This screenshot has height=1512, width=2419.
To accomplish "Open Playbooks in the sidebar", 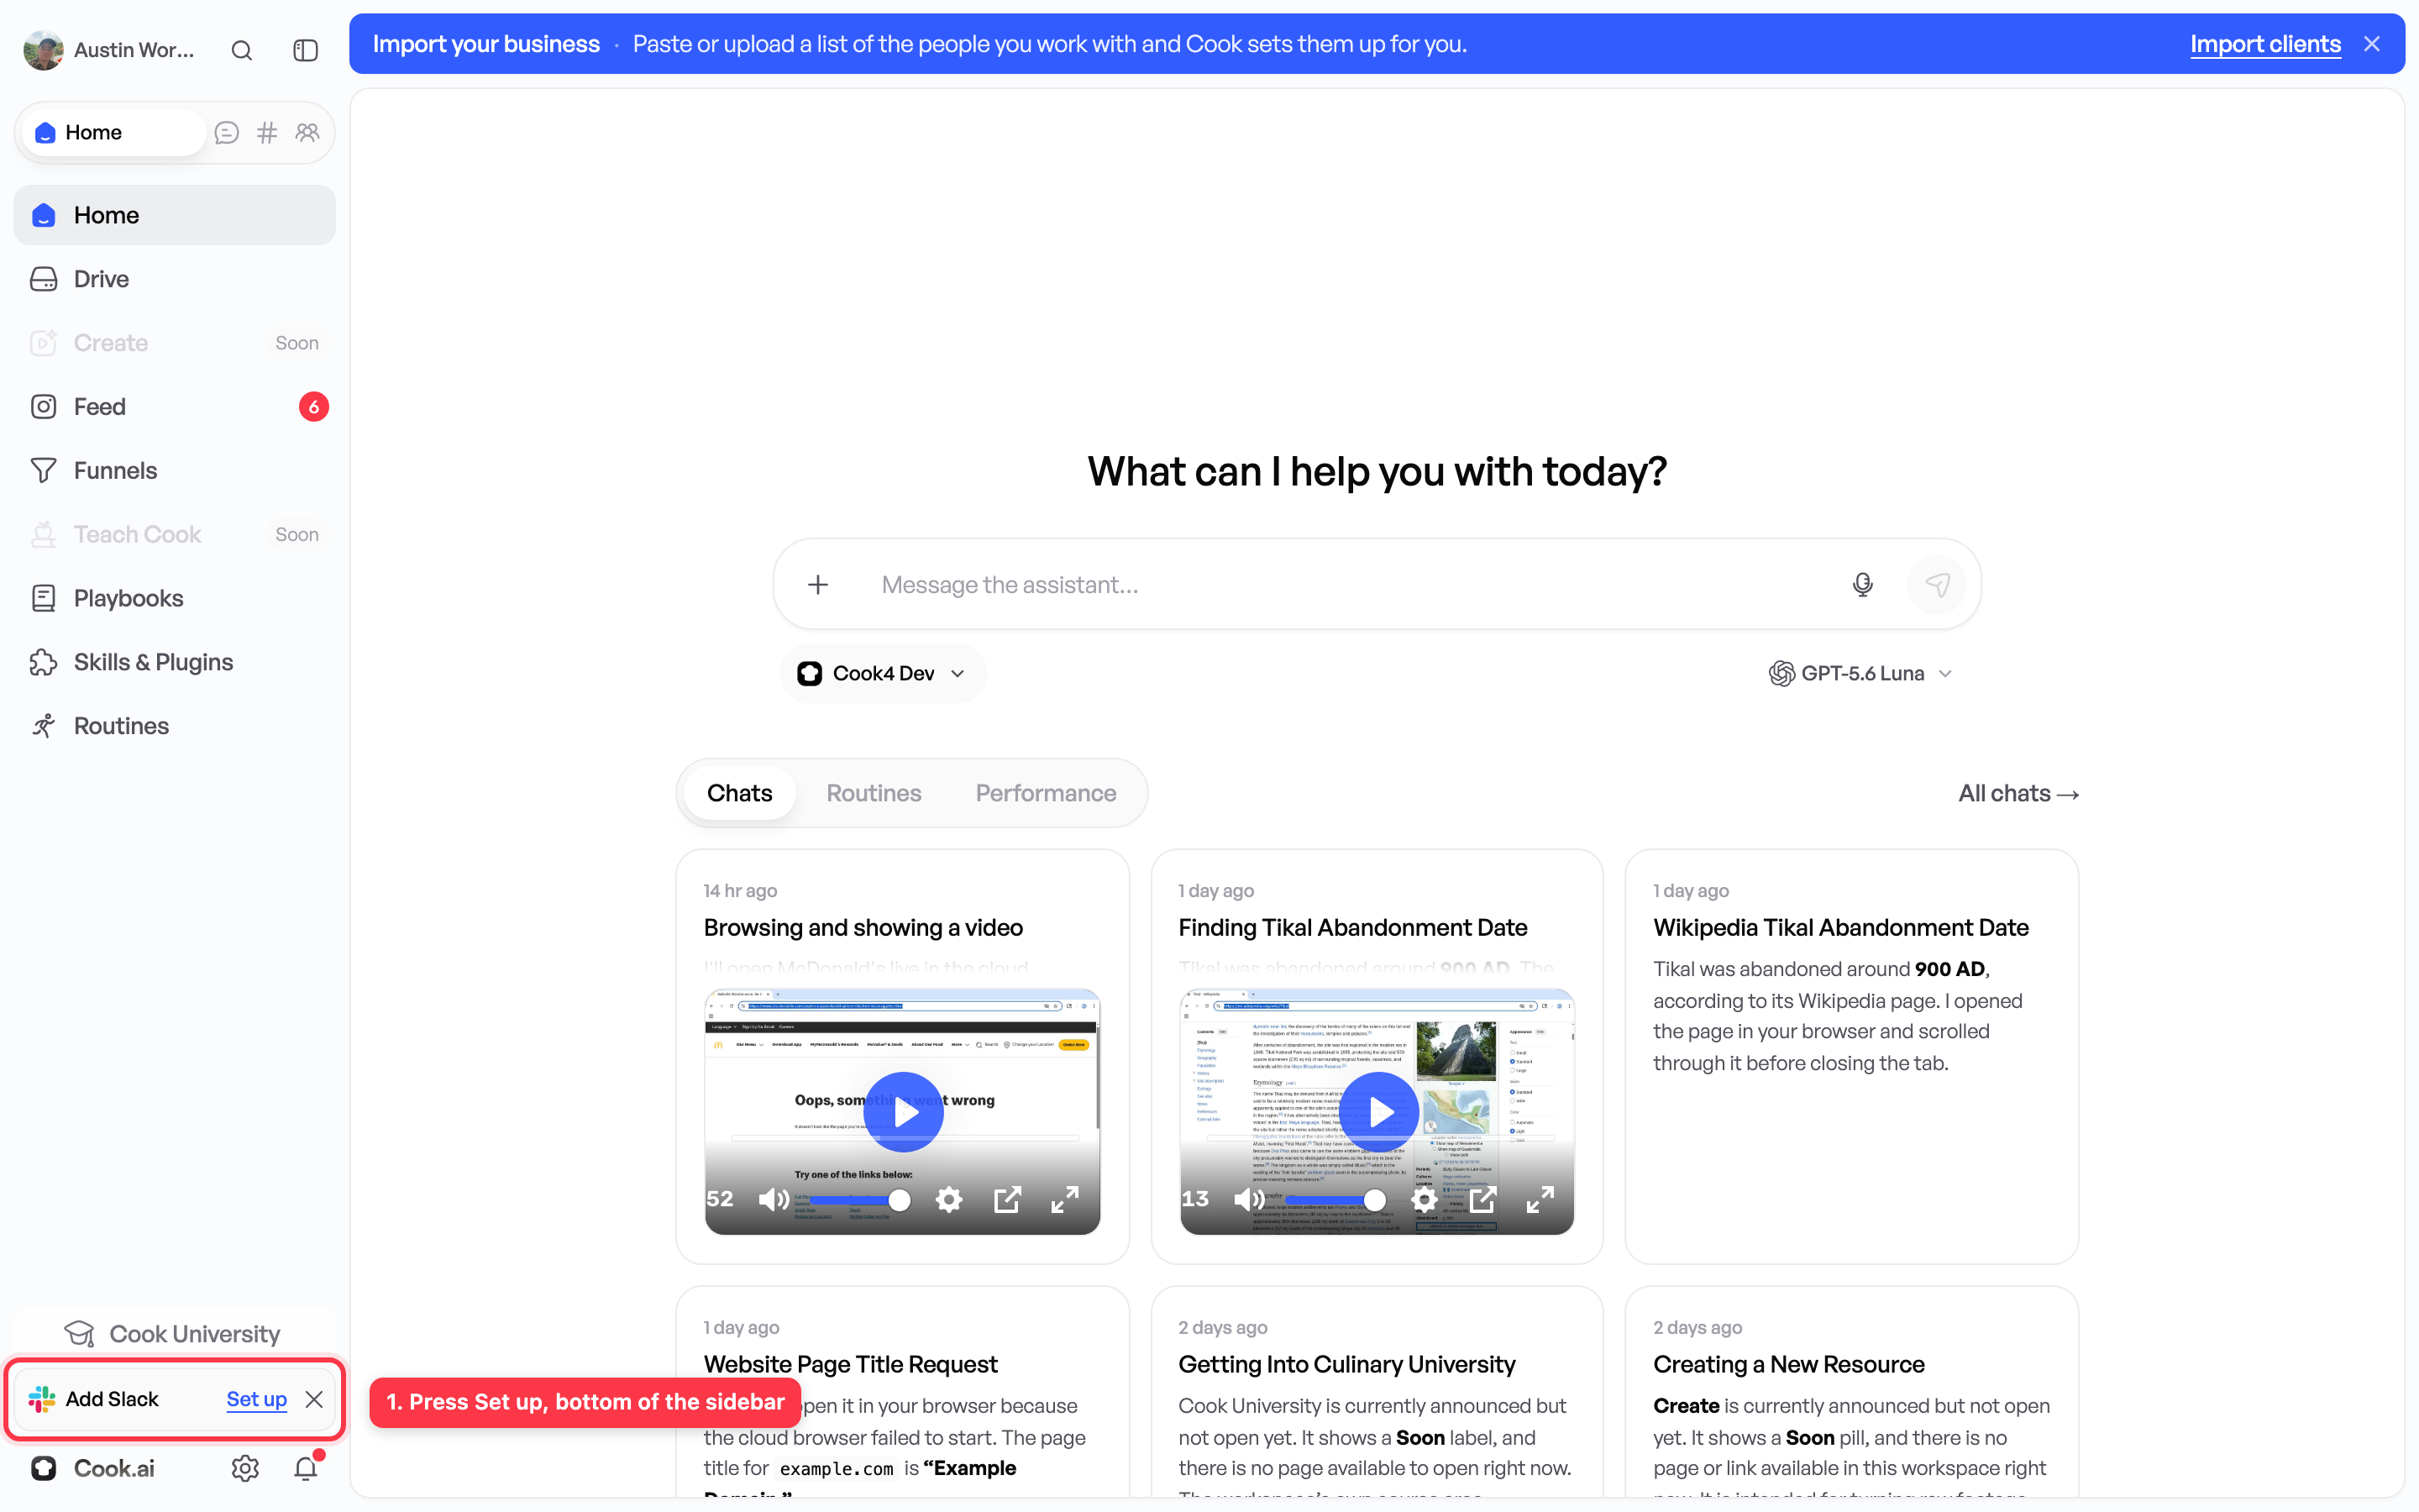I will [175, 598].
